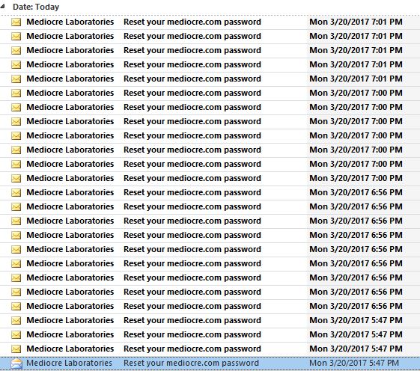420x371 pixels.
Task: Click envelope icon of the topmost 7:01 PM email
Action: coord(16,22)
